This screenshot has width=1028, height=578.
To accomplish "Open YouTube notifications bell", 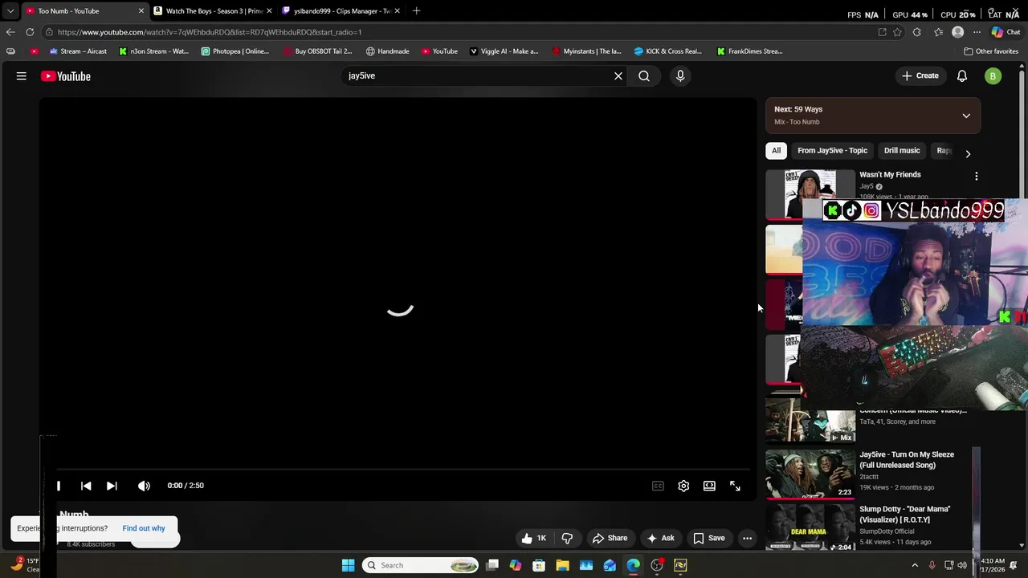I will 962,76.
